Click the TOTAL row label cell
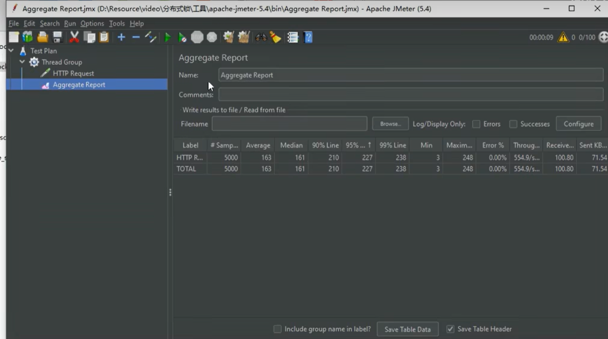The width and height of the screenshot is (608, 339). pos(190,169)
